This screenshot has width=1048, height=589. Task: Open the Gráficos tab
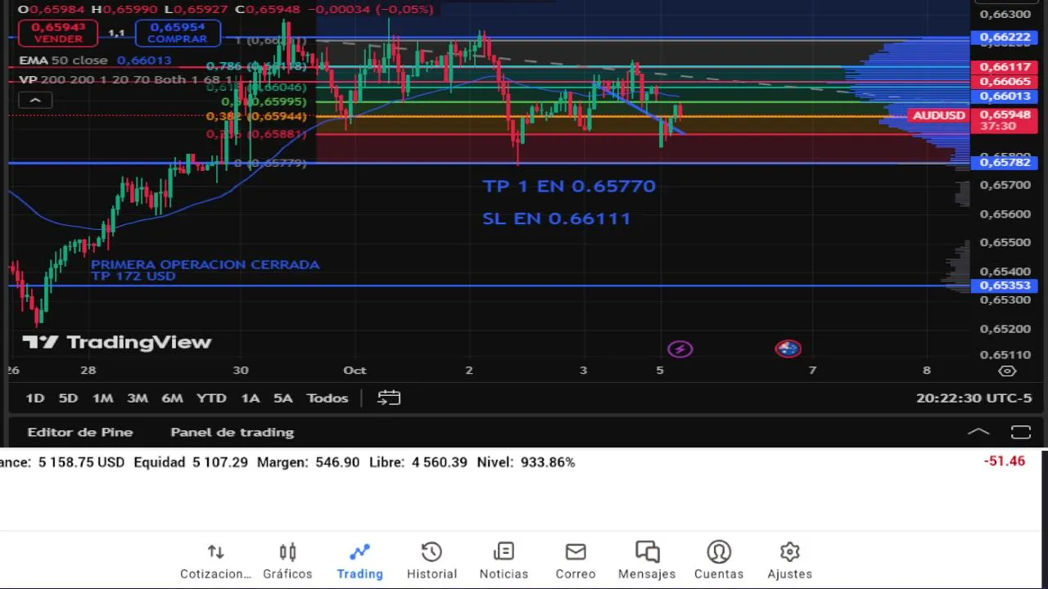(287, 561)
